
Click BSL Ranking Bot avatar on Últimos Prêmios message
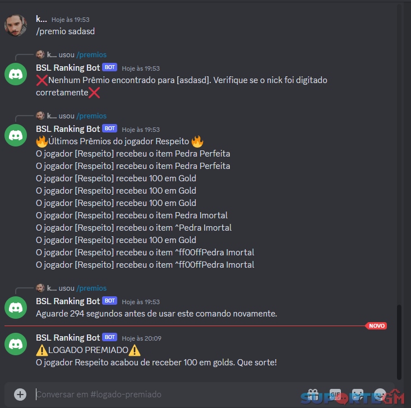(16, 135)
